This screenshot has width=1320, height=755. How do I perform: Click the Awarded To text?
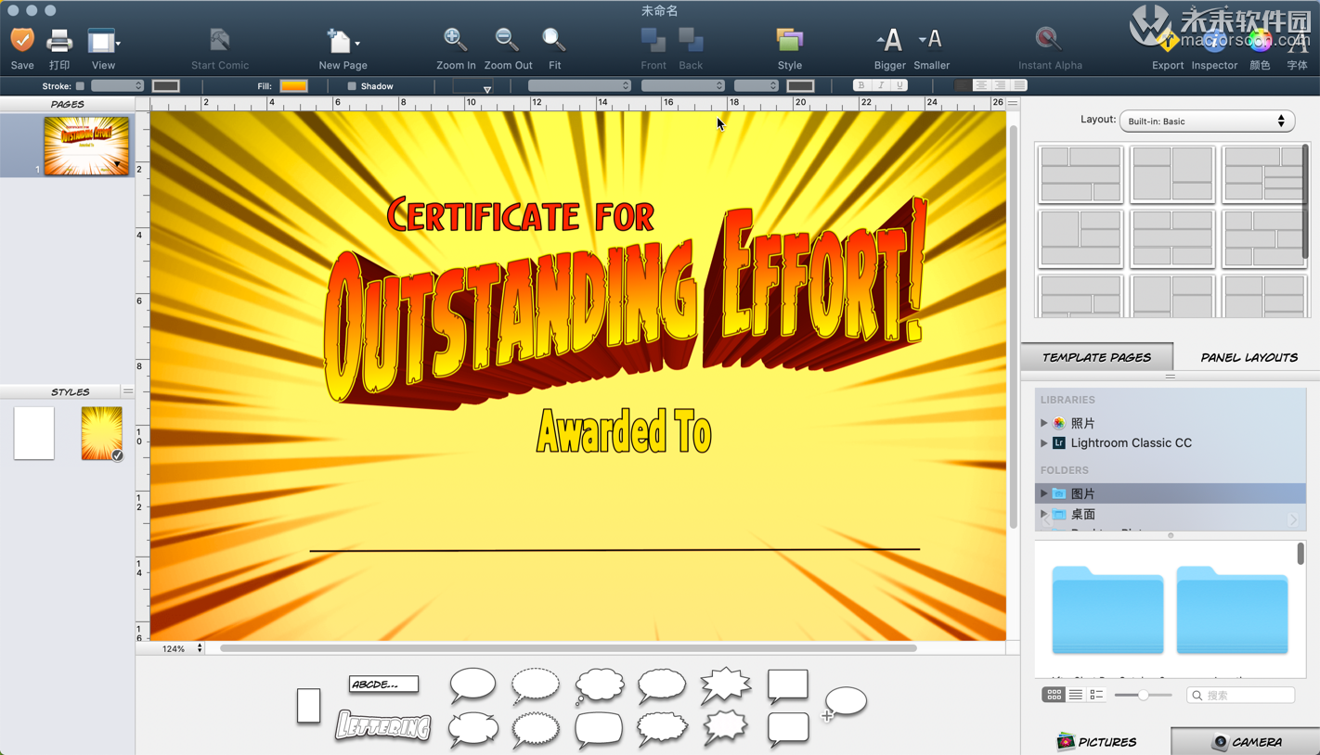(624, 431)
